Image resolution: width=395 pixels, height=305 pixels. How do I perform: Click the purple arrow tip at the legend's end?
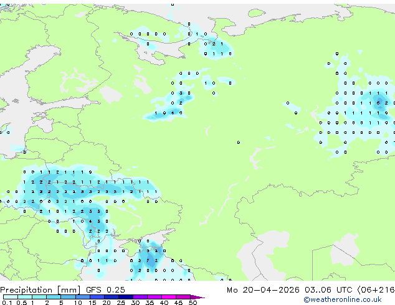coord(197,297)
